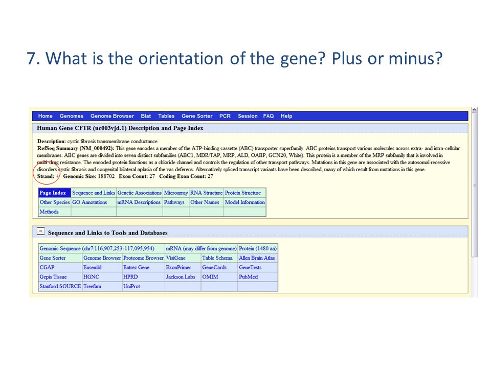Image resolution: width=491 pixels, height=368 pixels.
Task: Open Gene Sorter link in tools table
Action: tap(53, 258)
